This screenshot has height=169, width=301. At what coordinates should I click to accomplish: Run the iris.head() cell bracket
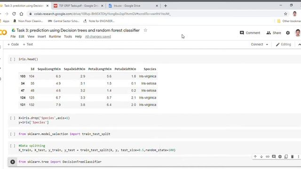pos(13,59)
